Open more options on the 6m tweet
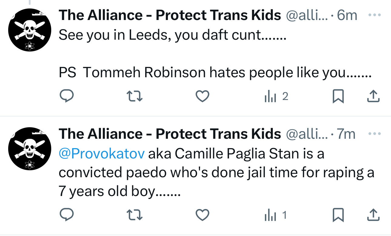 [375, 15]
